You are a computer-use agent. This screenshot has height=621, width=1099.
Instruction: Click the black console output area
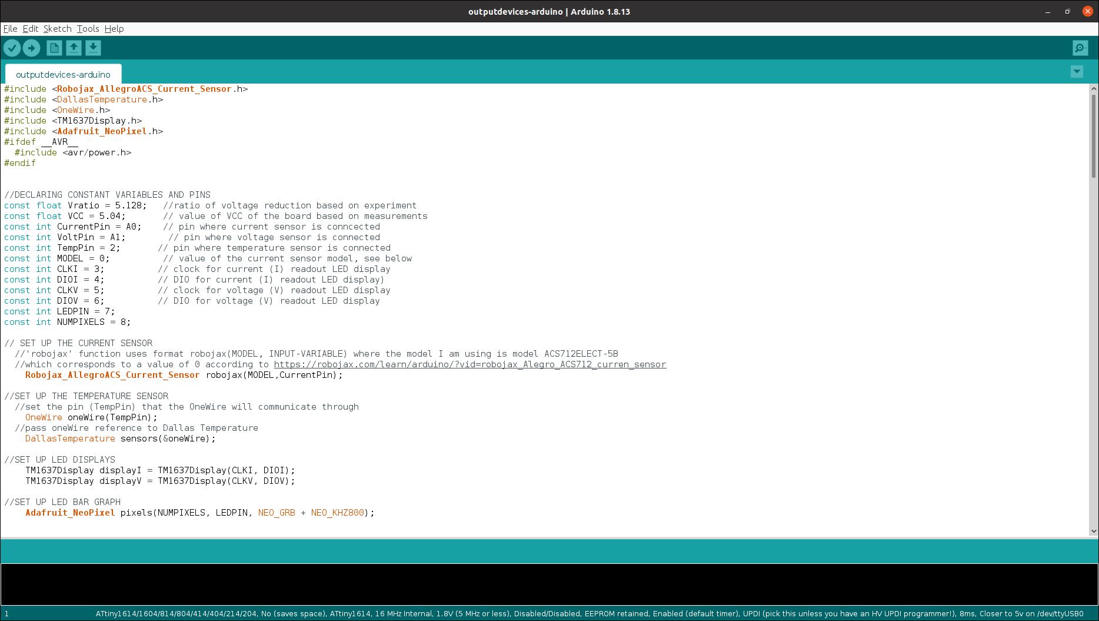click(x=549, y=585)
